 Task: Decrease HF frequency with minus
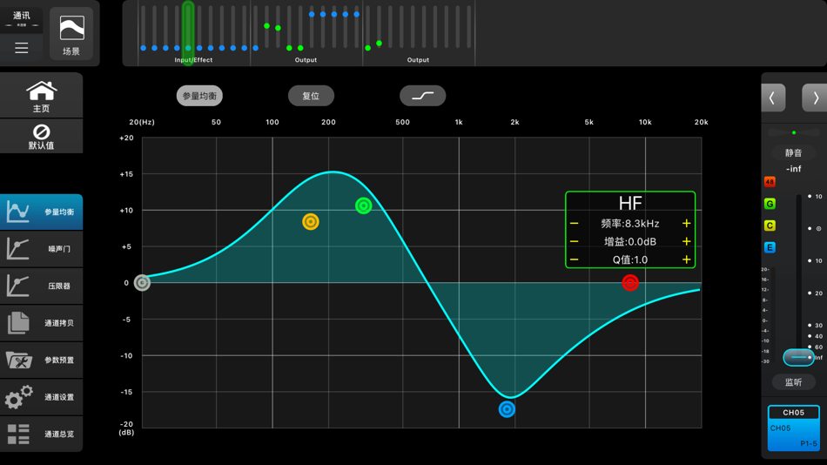(x=575, y=223)
